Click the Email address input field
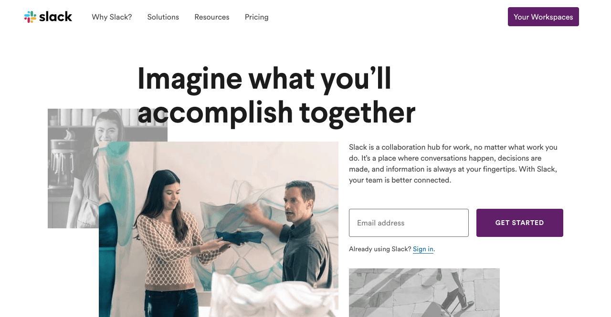611x317 pixels. [x=409, y=223]
